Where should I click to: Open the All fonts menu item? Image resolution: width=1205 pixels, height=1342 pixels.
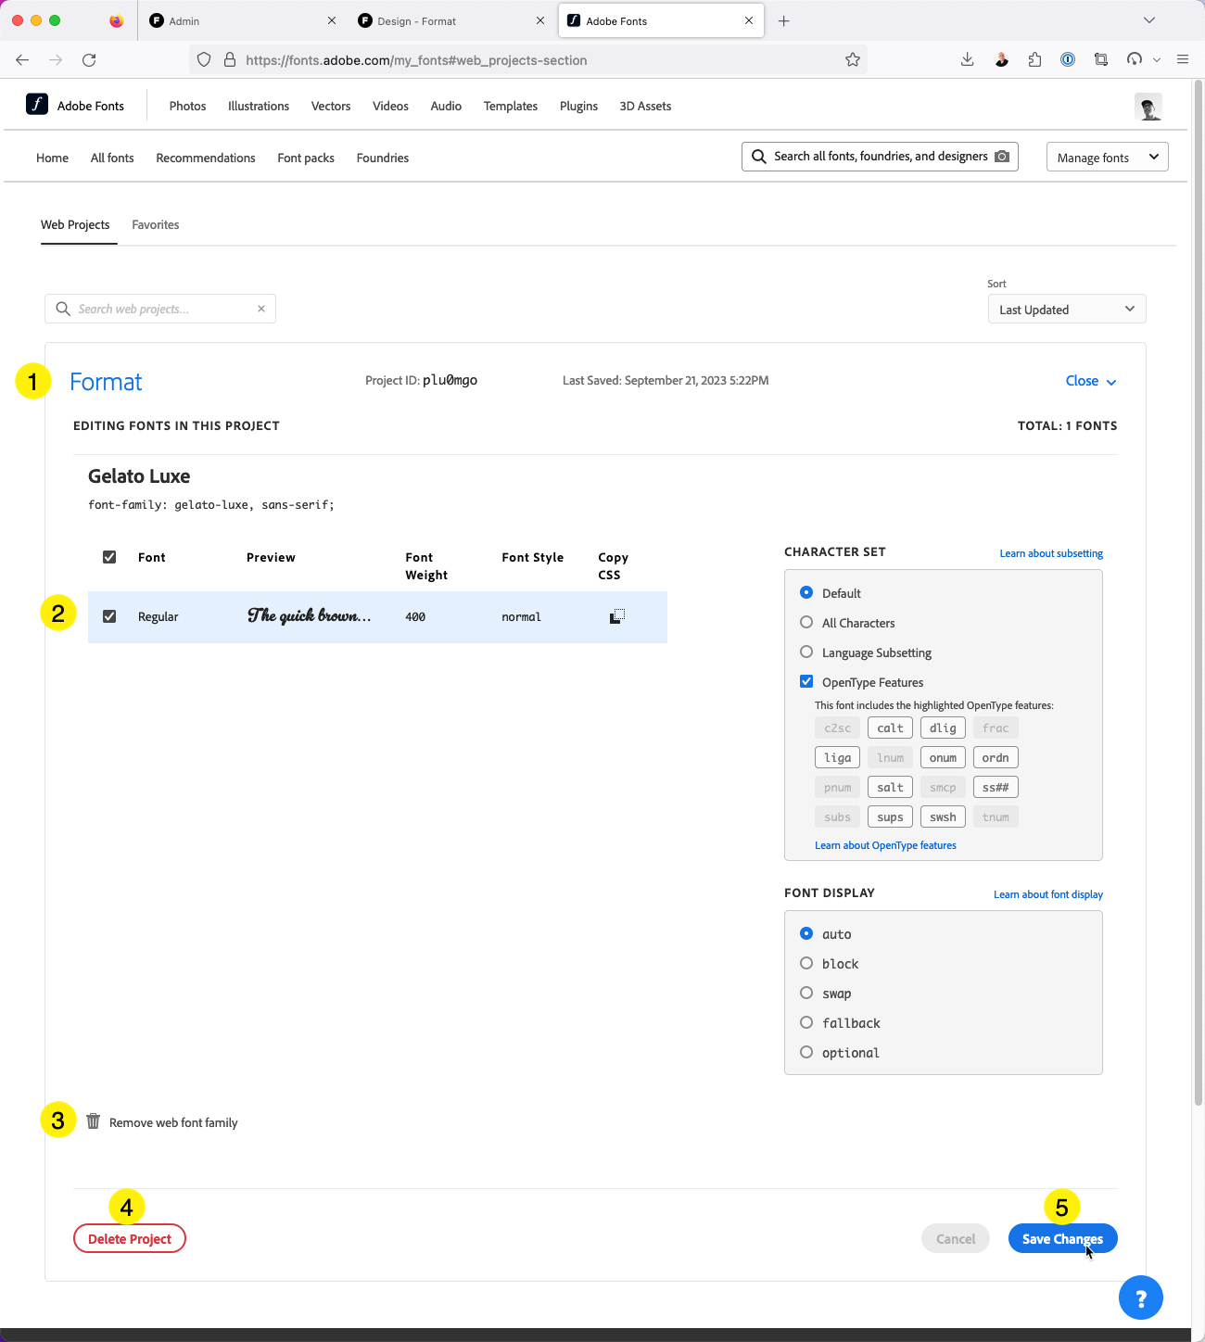pyautogui.click(x=112, y=158)
